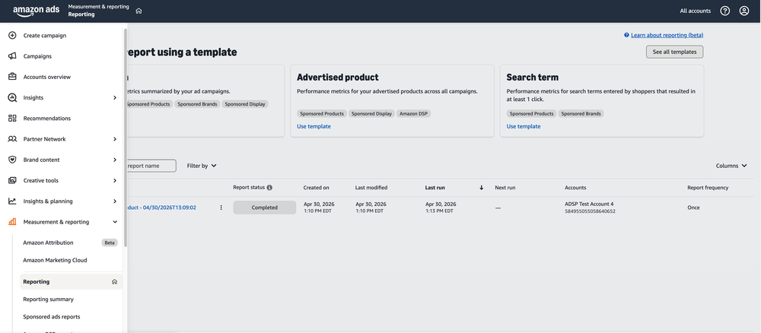Click the Amazon DSP tag under Advertised product
761x333 pixels.
[414, 114]
